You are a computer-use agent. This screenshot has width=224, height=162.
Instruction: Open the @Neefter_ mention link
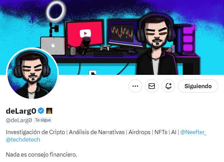tap(193, 132)
